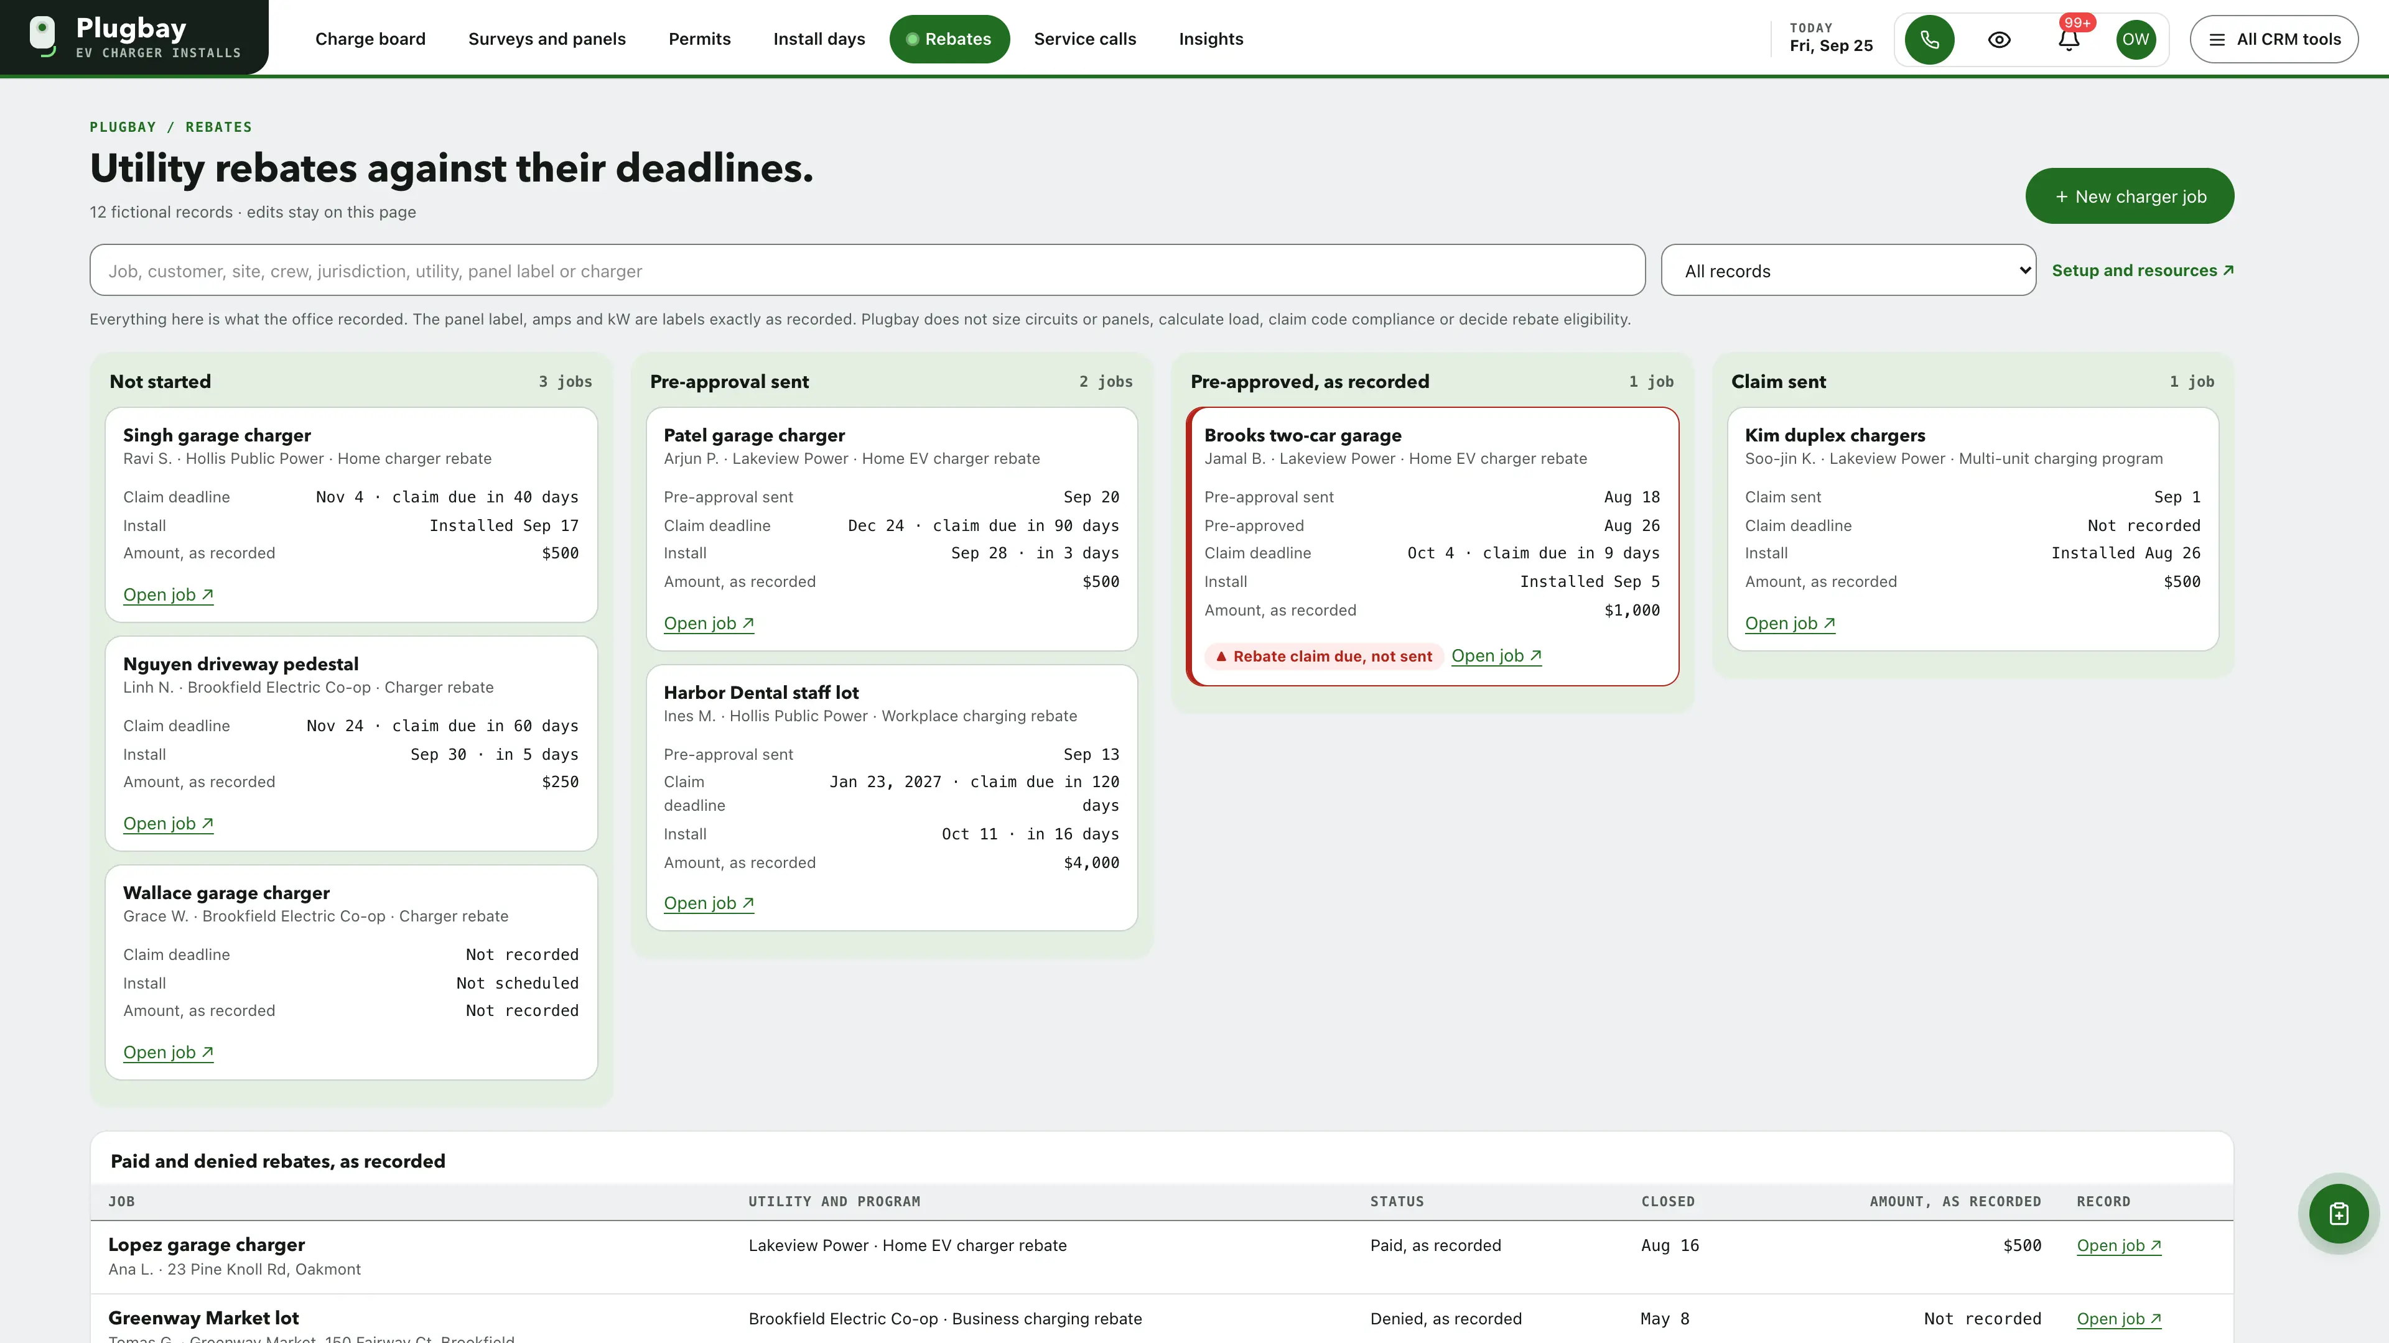Open the Permits tab
This screenshot has height=1343, width=2389.
(x=699, y=39)
